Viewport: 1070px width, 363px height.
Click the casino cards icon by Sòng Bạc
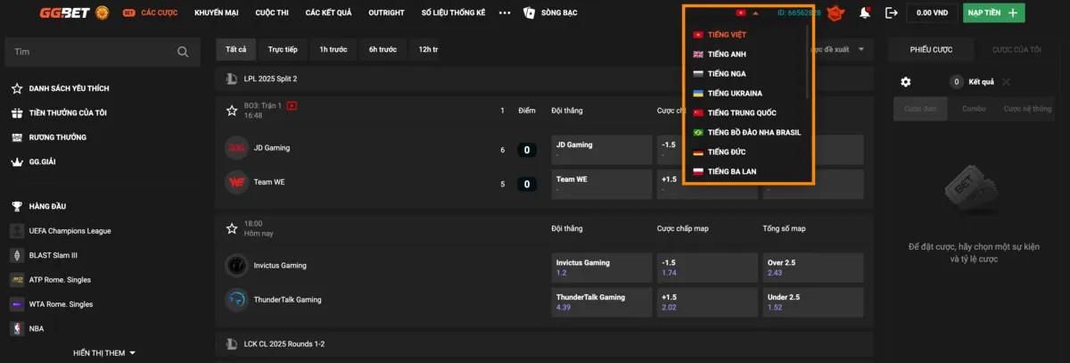[x=530, y=12]
